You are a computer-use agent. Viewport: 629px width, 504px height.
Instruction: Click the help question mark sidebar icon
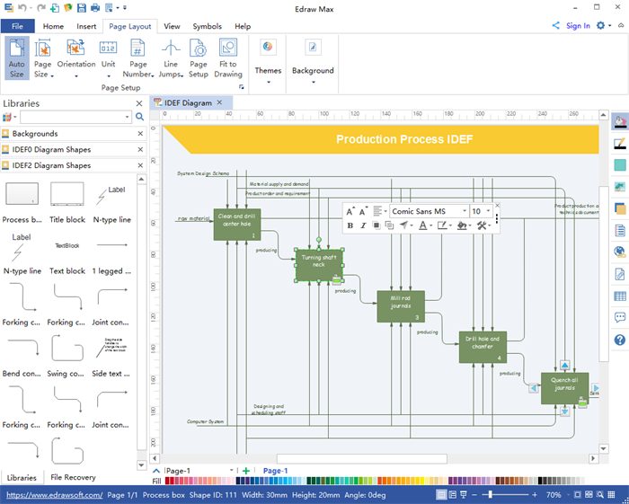(620, 340)
